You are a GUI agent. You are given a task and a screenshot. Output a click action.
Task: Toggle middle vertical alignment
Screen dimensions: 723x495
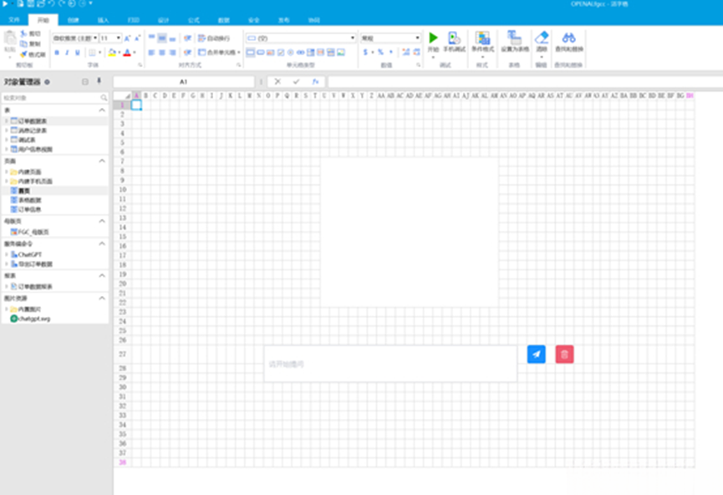[162, 38]
